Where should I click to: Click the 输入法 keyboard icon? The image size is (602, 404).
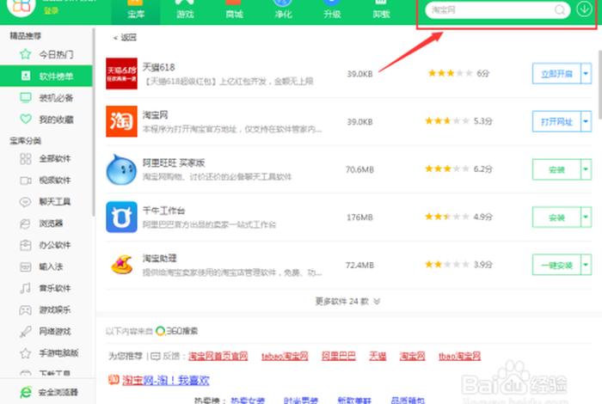click(x=25, y=266)
